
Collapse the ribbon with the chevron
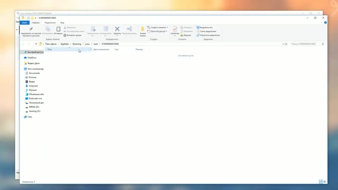tap(322, 23)
